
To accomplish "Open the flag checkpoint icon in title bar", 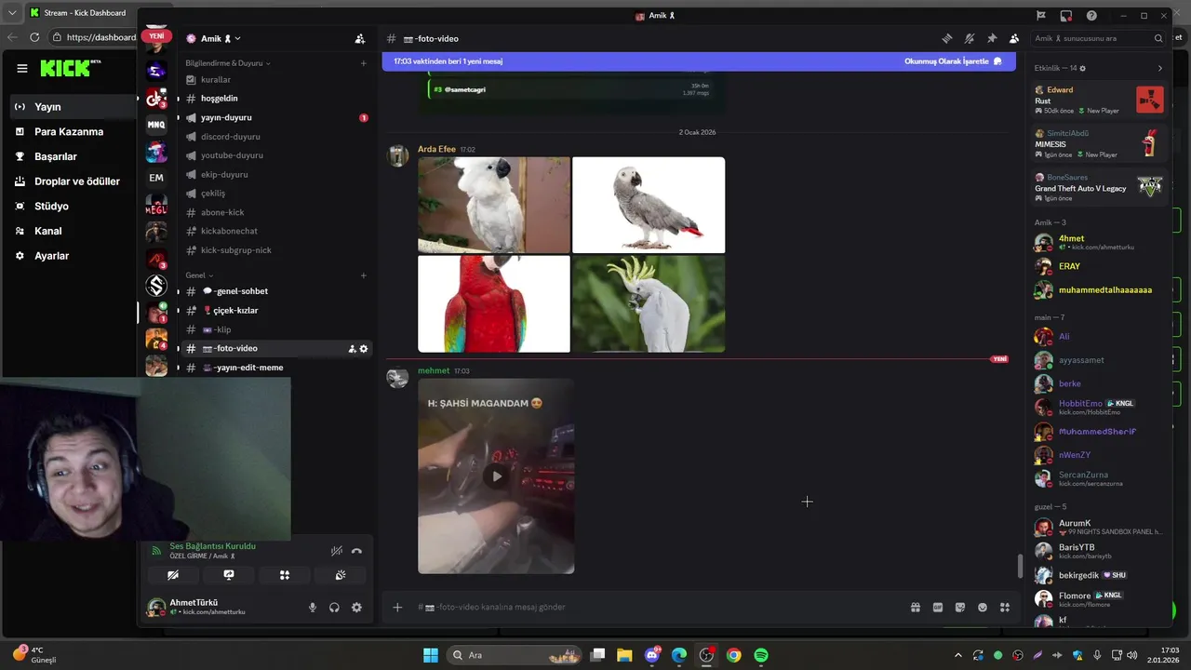I will pos(1041,16).
